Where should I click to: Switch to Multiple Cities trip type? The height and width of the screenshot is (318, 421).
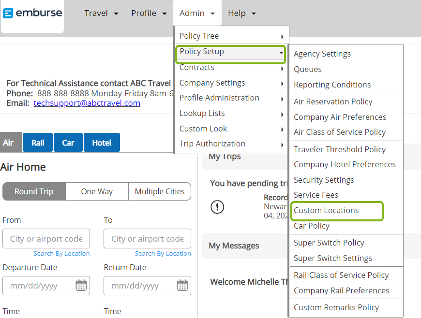[x=160, y=191]
